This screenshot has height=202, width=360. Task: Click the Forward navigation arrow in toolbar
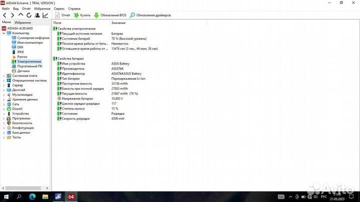12,15
